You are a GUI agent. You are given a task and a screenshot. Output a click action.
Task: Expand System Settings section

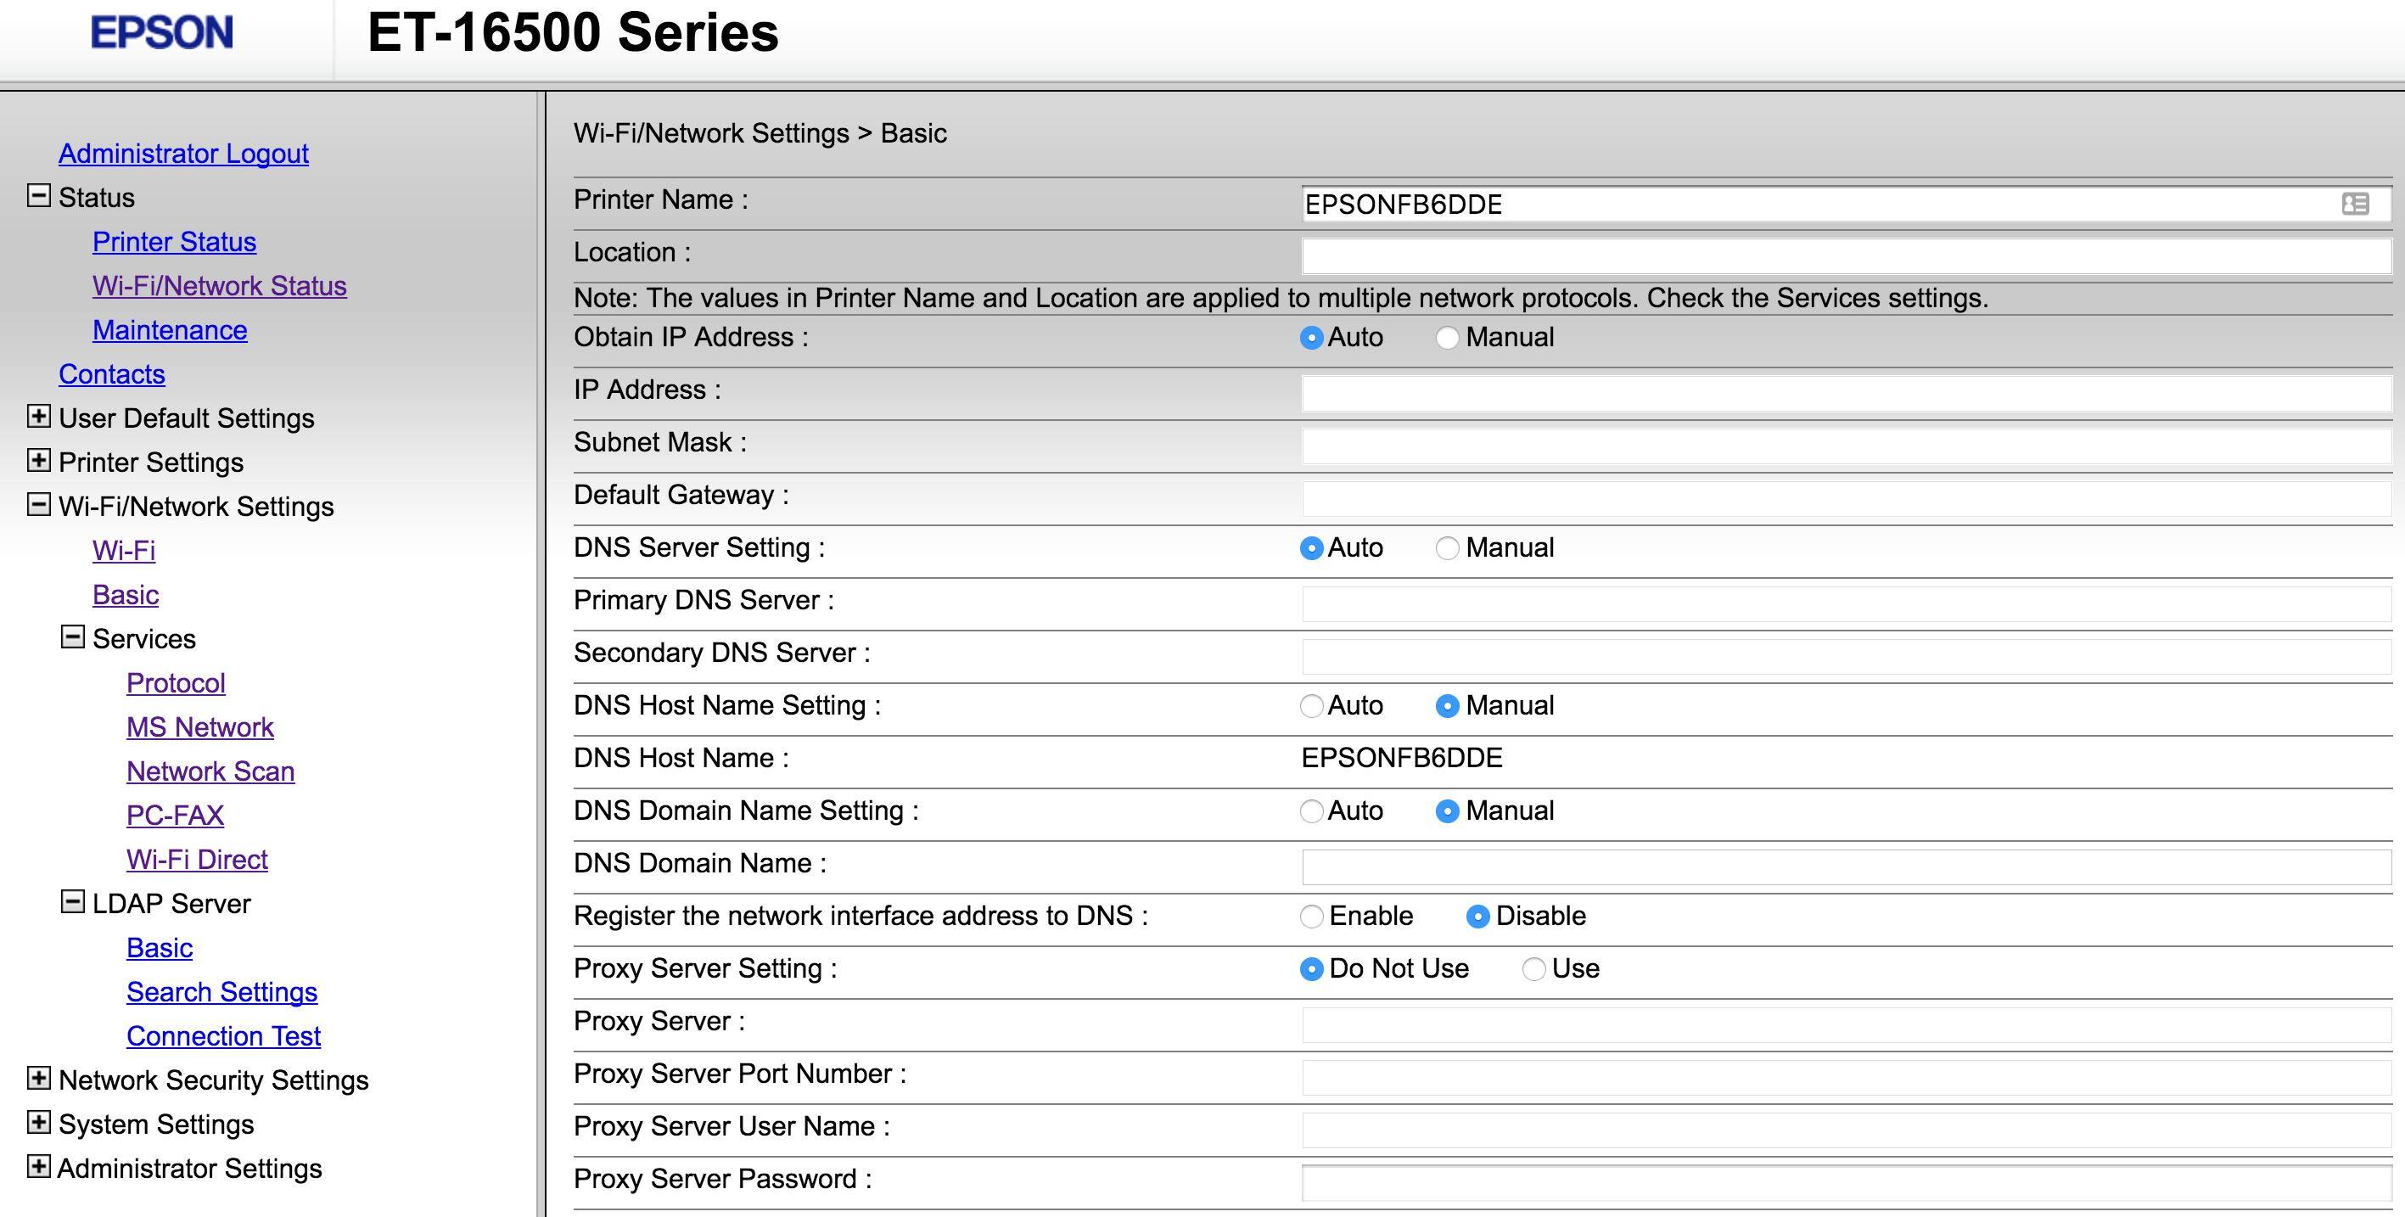click(38, 1123)
